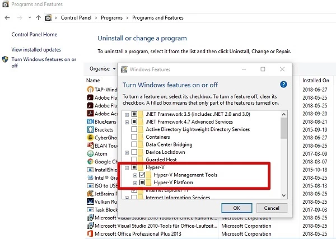The width and height of the screenshot is (336, 239).
Task: Open Control Panel Home link
Action: [x=34, y=35]
